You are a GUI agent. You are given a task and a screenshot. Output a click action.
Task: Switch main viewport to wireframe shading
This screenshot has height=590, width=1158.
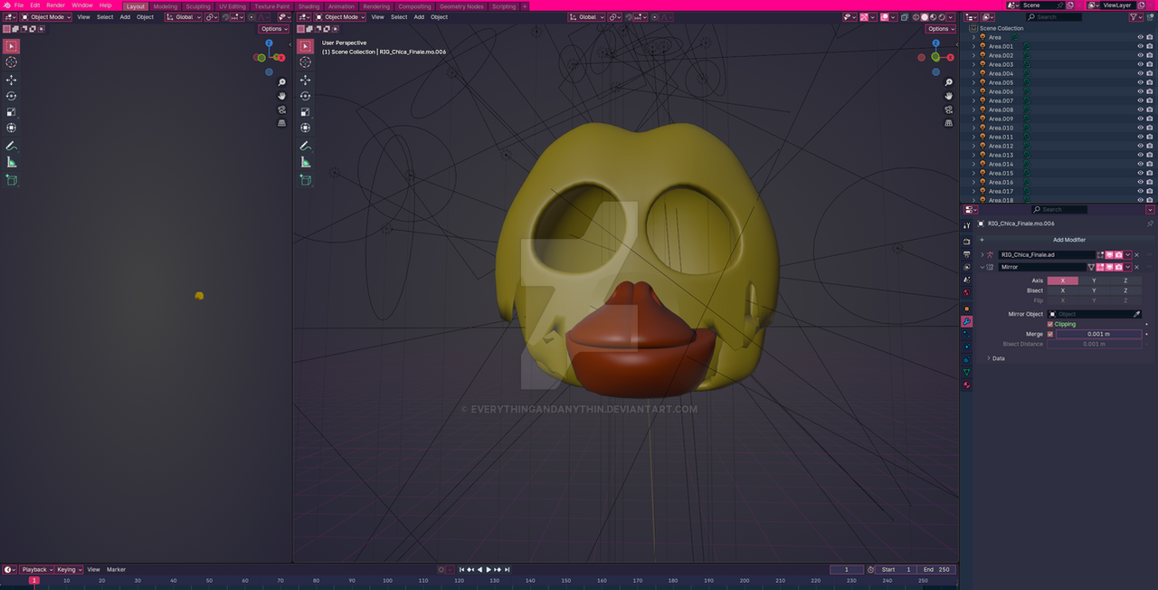click(915, 17)
